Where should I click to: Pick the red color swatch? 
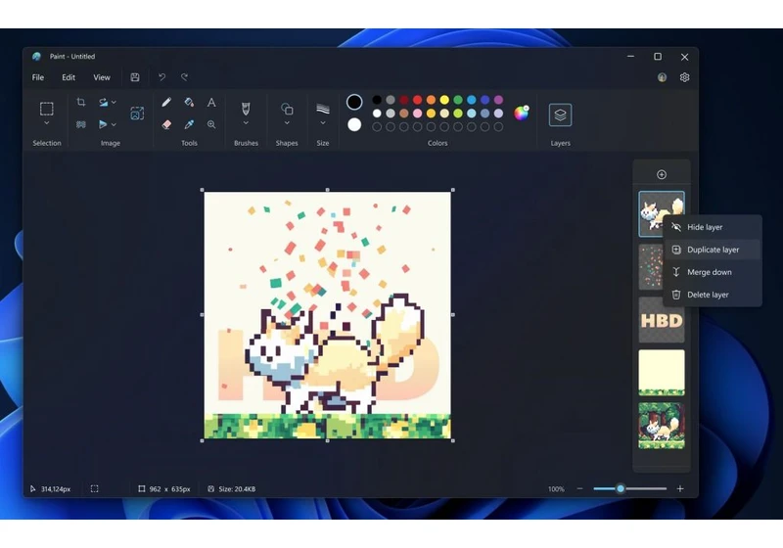[x=418, y=100]
